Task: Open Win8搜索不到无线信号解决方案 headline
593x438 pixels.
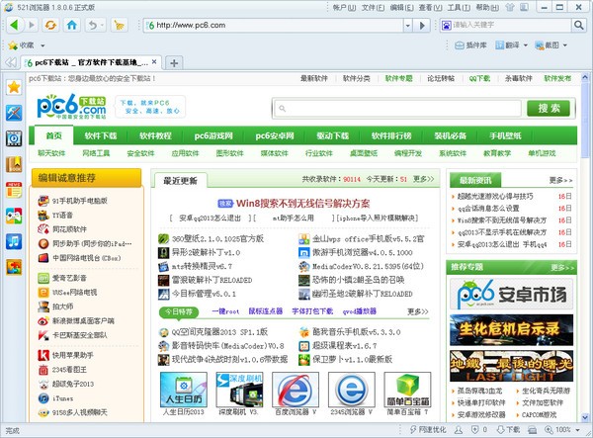Action: [303, 204]
